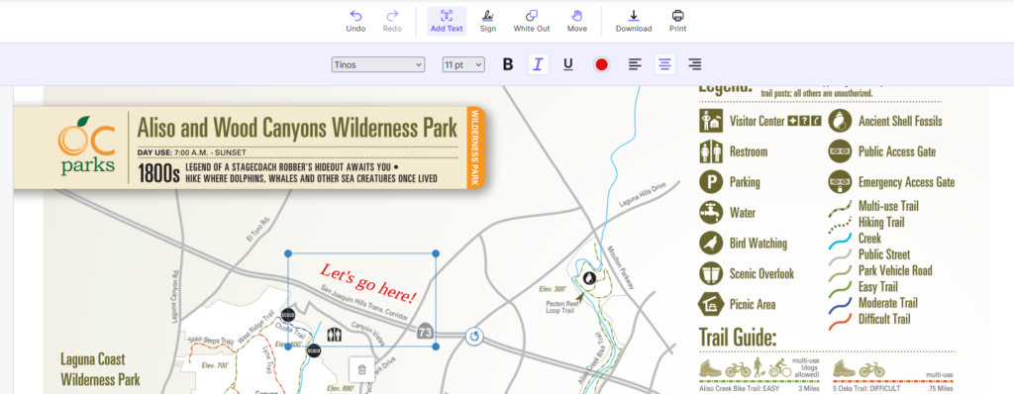Click the Easy Trail legend entry

coord(878,287)
